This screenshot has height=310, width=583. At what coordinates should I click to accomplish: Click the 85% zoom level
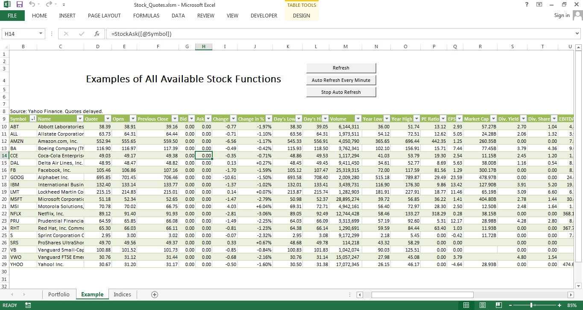[x=571, y=305]
